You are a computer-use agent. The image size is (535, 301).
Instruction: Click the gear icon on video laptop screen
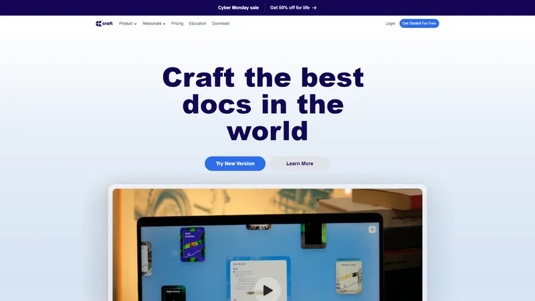pos(372,229)
